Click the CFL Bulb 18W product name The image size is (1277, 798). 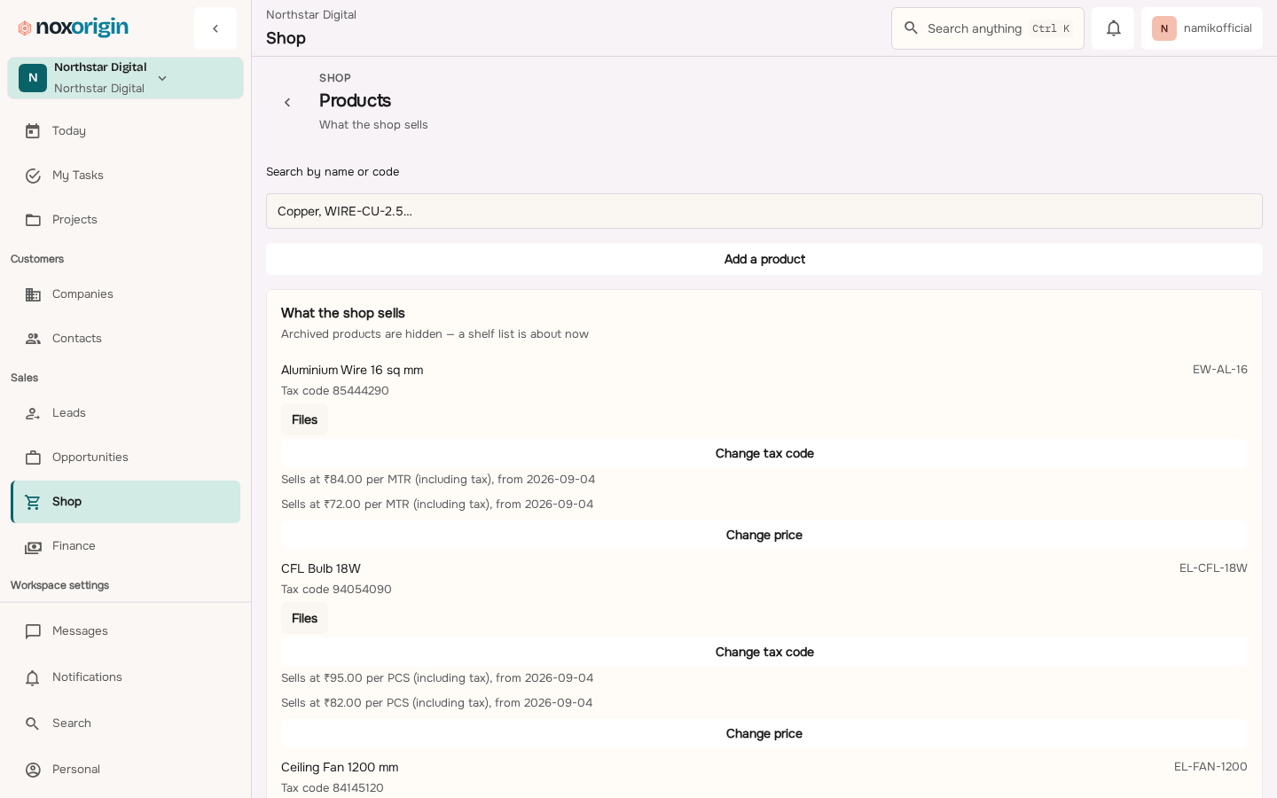[321, 568]
